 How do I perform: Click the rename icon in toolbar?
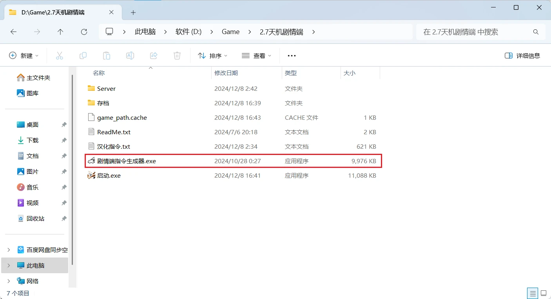coord(130,56)
